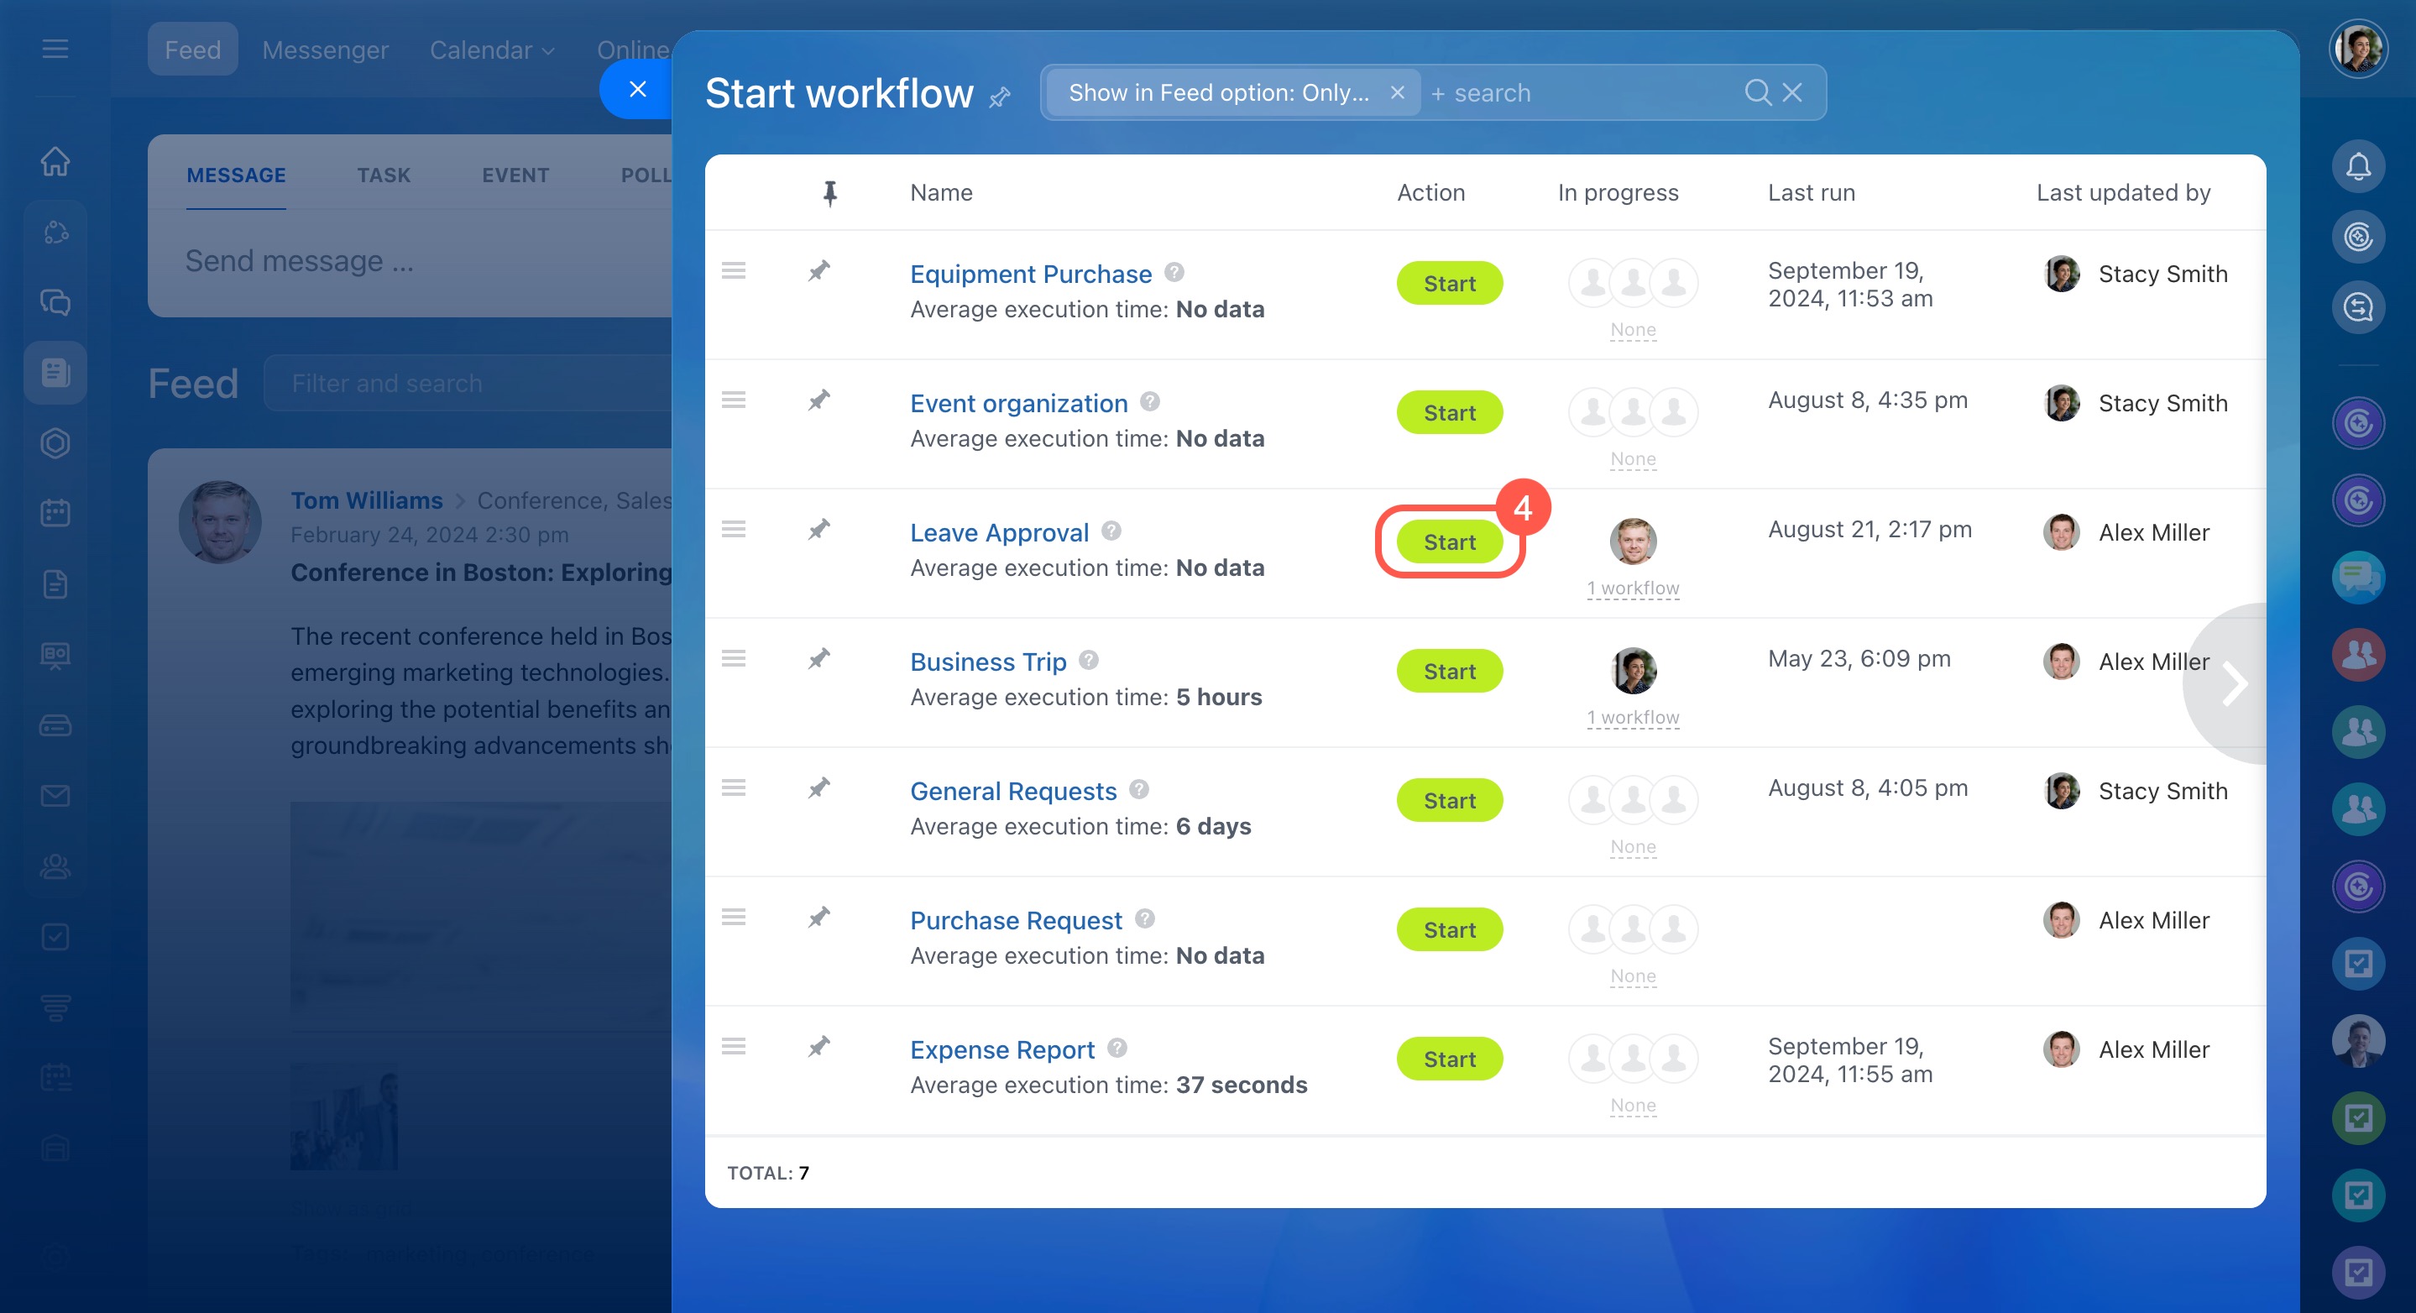Expand Leave Approval's 1 workflow in progress
This screenshot has height=1313, width=2416.
tap(1633, 588)
